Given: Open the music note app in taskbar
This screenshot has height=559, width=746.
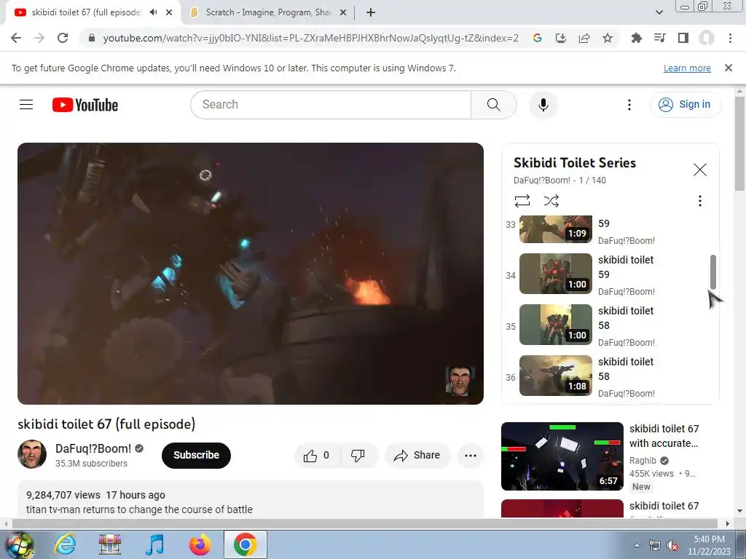Looking at the screenshot, I should tap(154, 544).
